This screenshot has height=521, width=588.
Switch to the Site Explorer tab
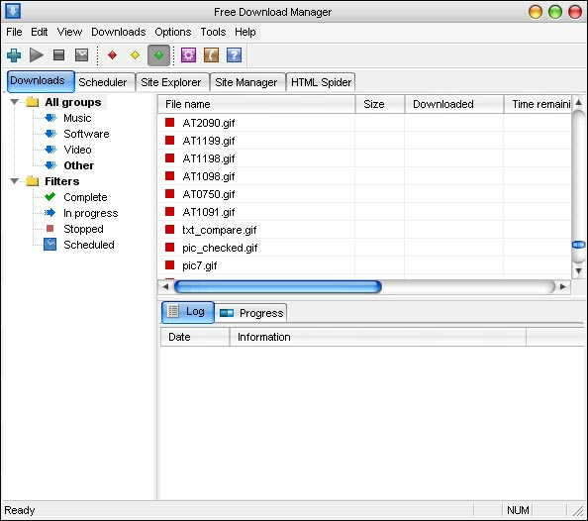171,82
